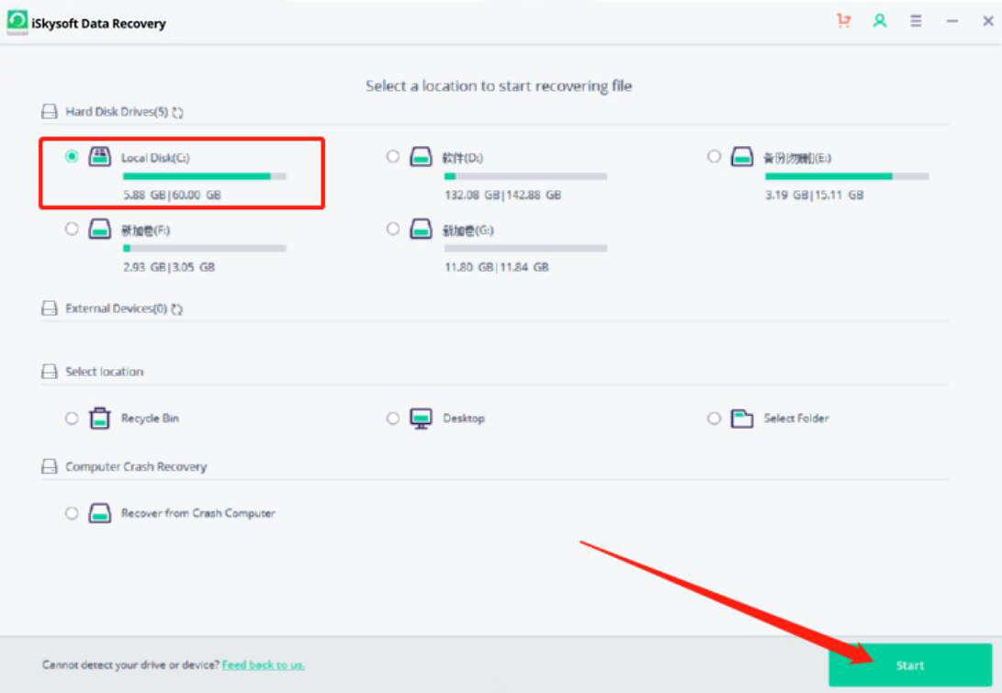Click the D: drive usage bar
This screenshot has height=693, width=1002.
526,176
